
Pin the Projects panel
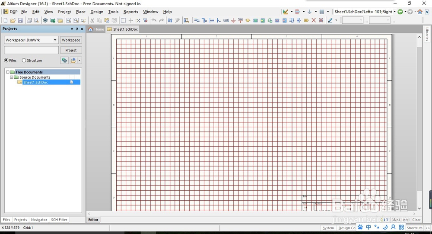coord(77,29)
